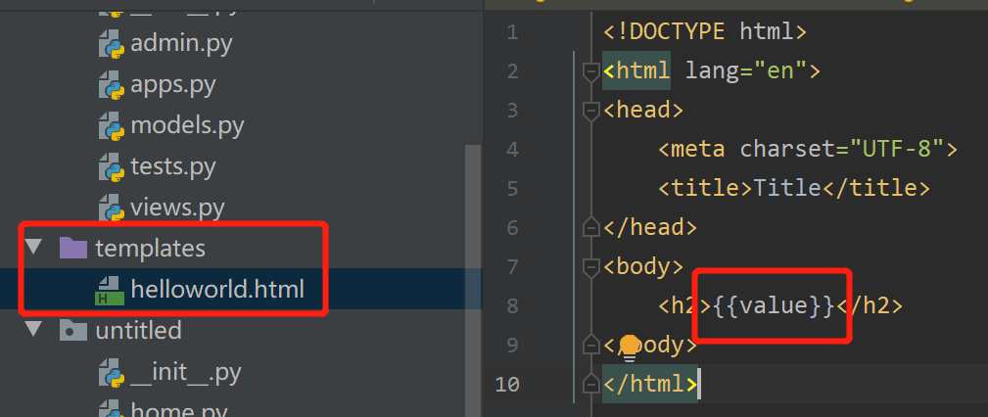988x417 pixels.
Task: Click the models.py Python file icon
Action: (110, 126)
